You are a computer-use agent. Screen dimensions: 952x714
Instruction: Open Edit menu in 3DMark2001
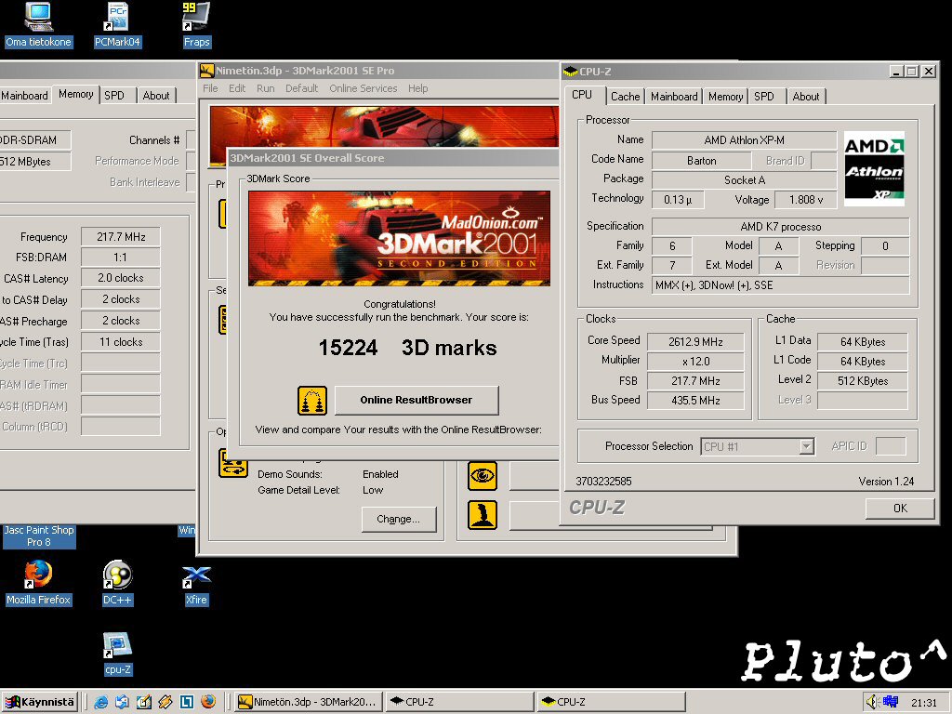click(x=237, y=88)
